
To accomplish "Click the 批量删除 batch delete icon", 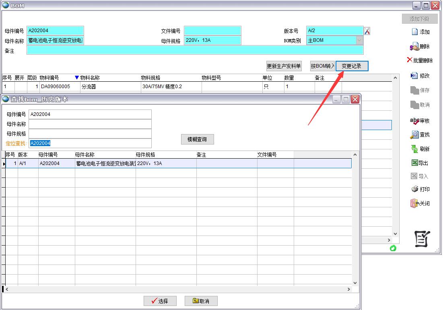I will 410,60.
